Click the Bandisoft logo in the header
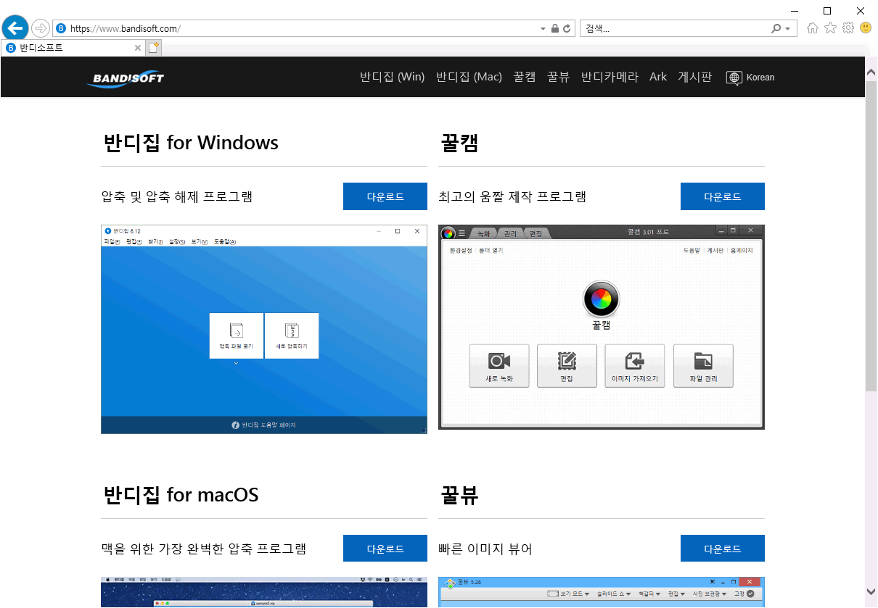Screen dimensions: 878x608 coord(126,78)
